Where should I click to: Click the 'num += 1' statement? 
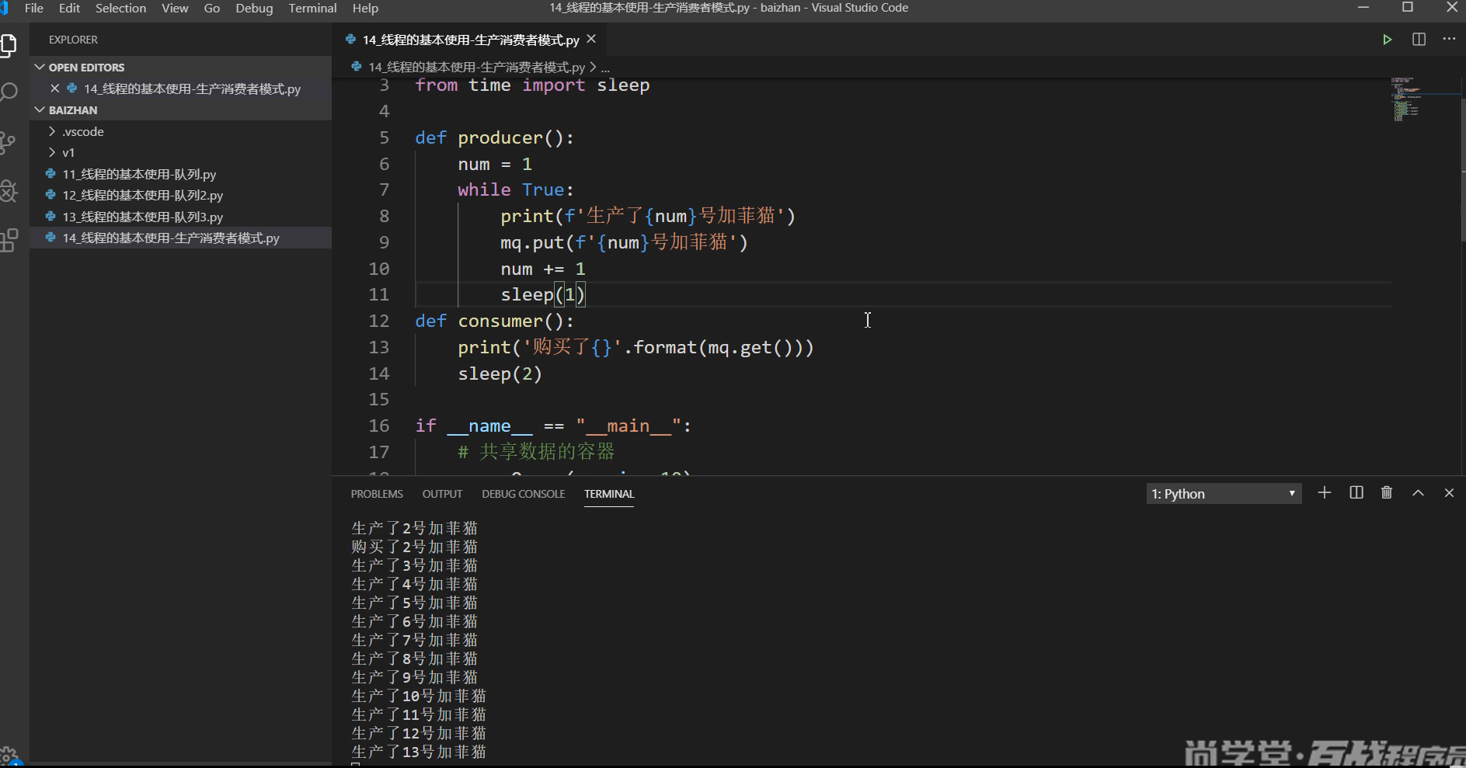tap(542, 269)
